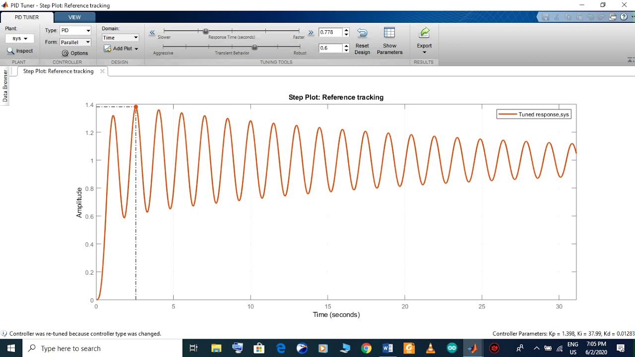Open Help question mark icon
635x357 pixels.
pos(624,17)
